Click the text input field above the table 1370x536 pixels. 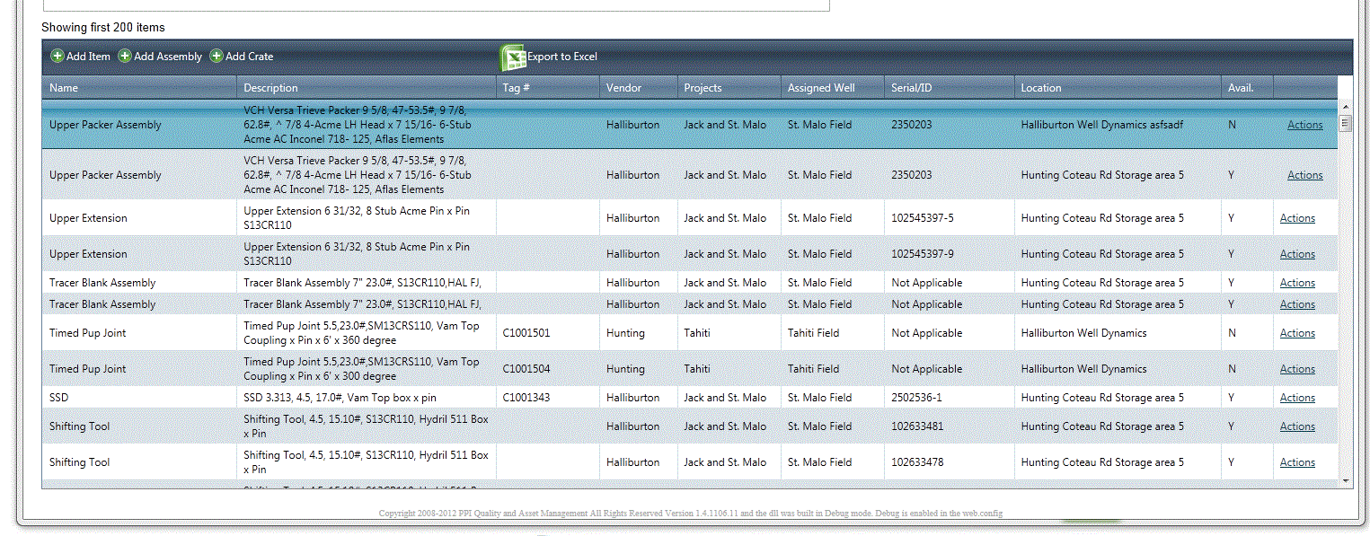436,5
